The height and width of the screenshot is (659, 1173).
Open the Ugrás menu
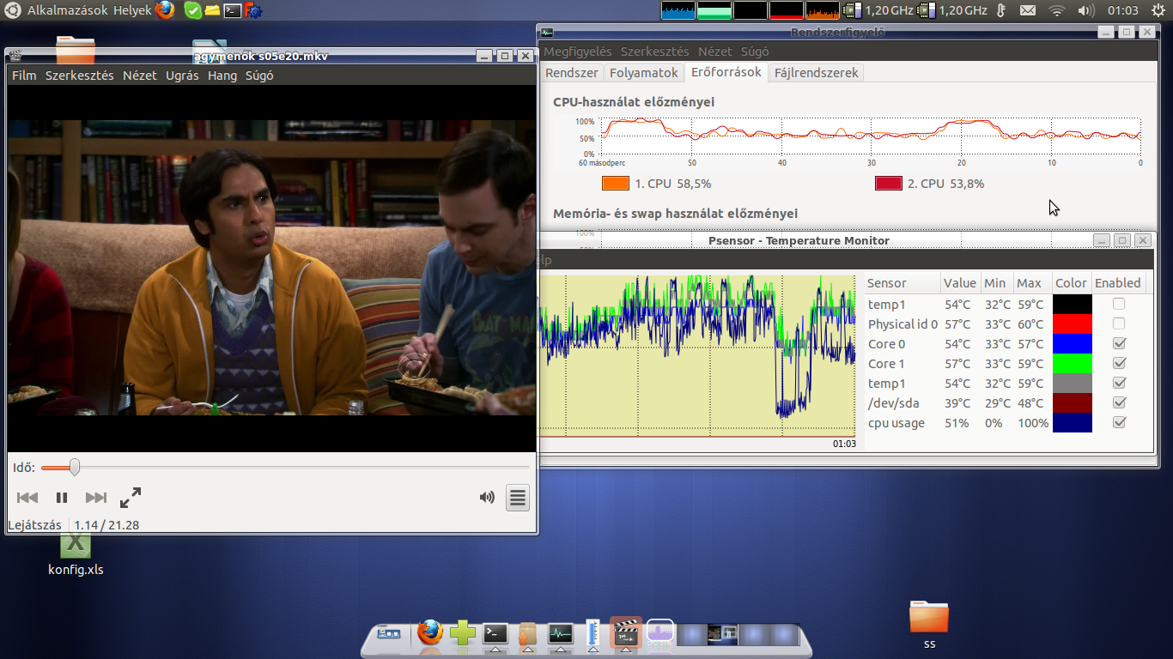pos(182,76)
